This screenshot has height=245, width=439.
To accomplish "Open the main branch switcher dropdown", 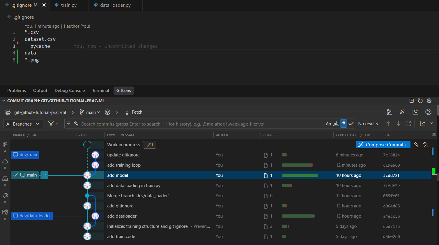I will pos(90,112).
